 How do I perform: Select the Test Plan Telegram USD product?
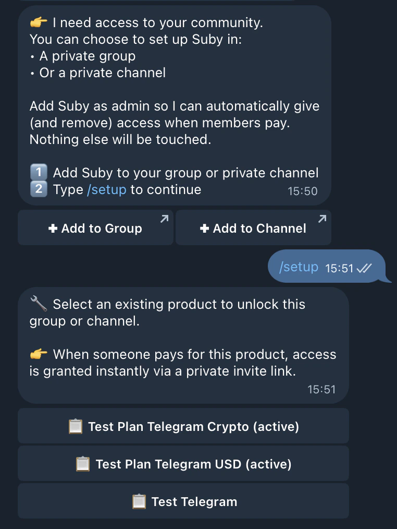point(183,464)
